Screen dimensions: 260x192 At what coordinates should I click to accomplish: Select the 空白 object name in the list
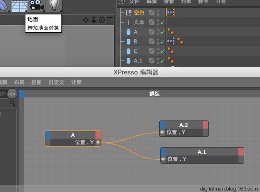click(x=139, y=12)
